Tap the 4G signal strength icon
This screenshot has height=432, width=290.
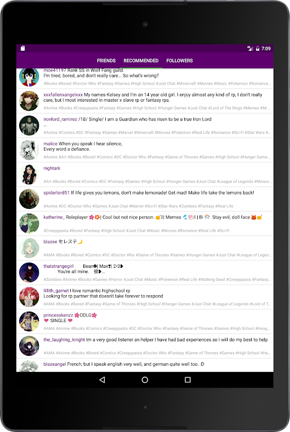[x=250, y=48]
